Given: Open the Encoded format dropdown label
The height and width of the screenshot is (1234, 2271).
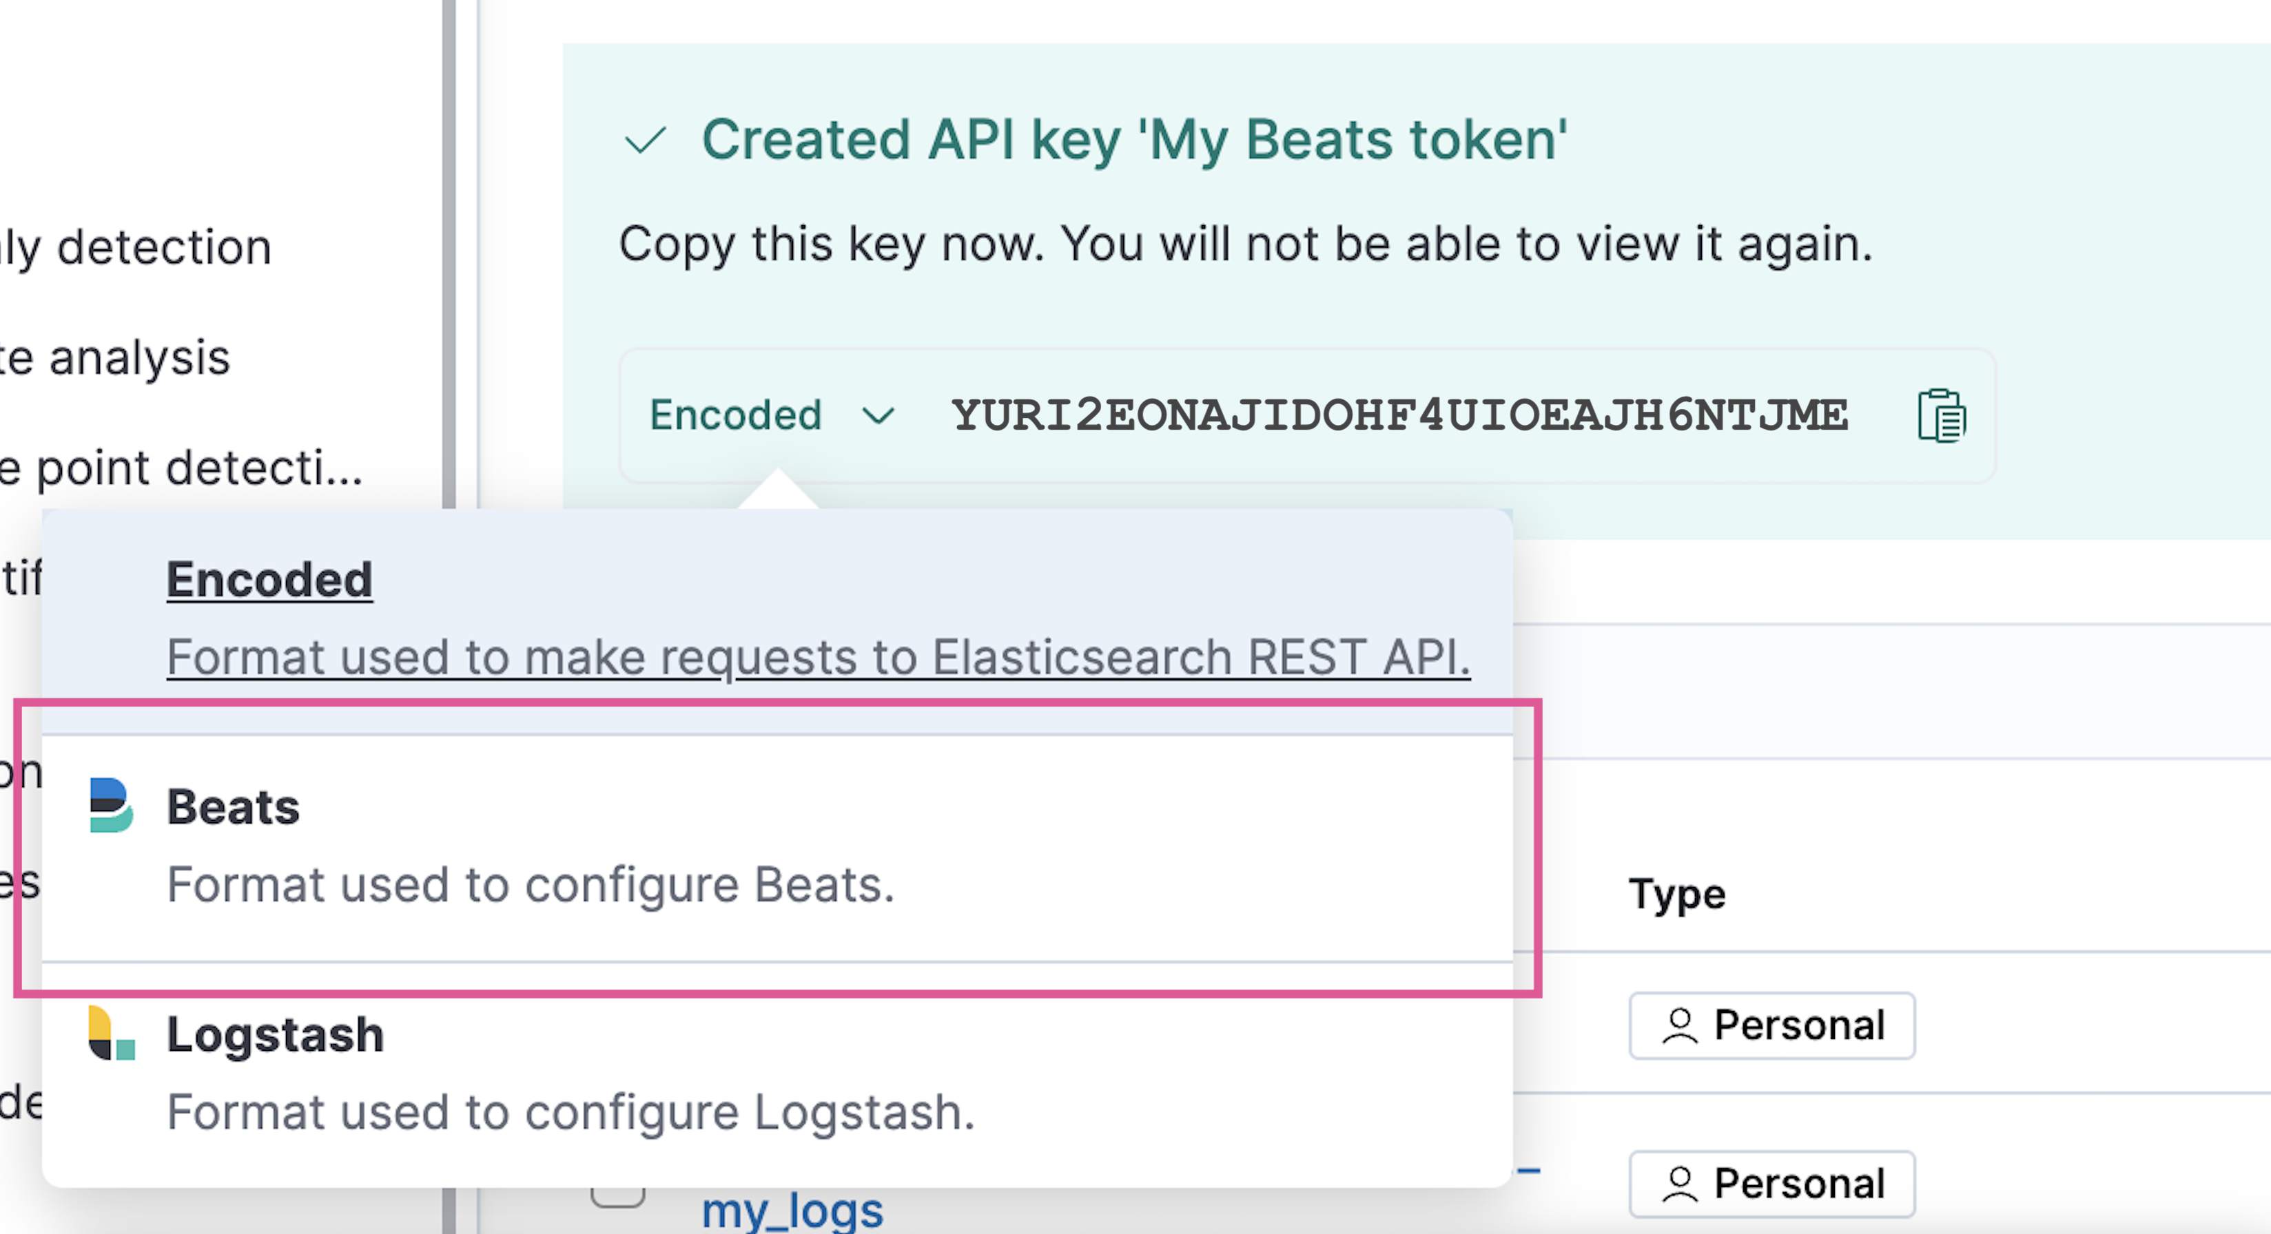Looking at the screenshot, I should (735, 415).
